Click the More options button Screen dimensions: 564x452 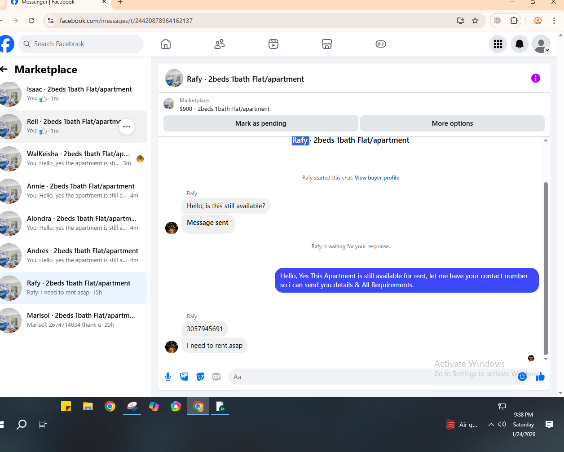pyautogui.click(x=452, y=123)
